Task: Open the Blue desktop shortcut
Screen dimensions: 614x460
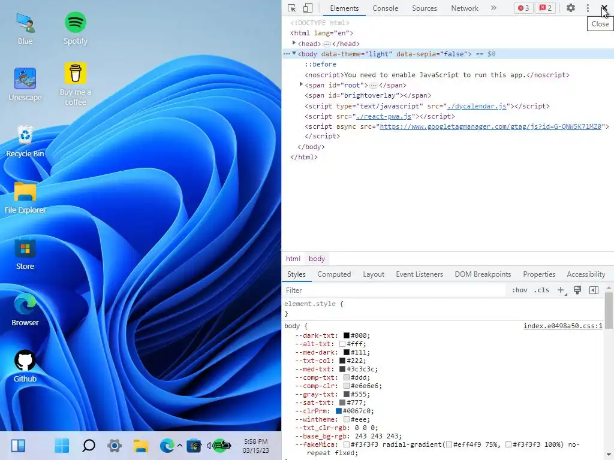Action: point(25,29)
